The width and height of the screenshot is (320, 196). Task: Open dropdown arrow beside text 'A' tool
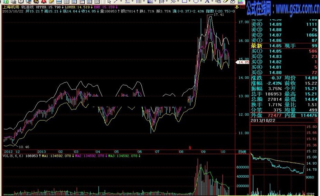click(x=213, y=1)
